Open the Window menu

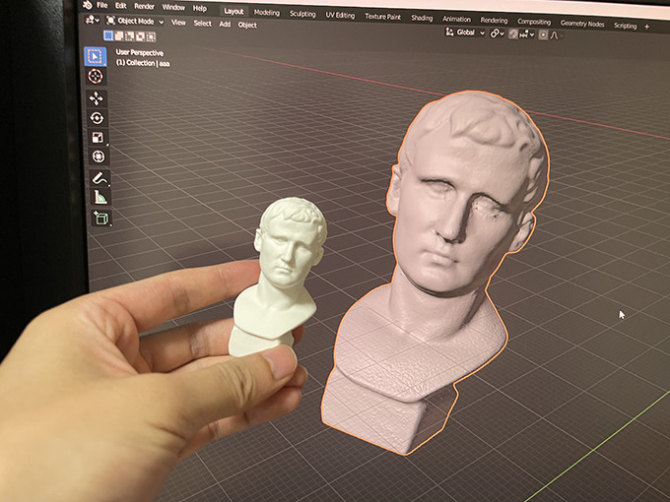click(173, 7)
